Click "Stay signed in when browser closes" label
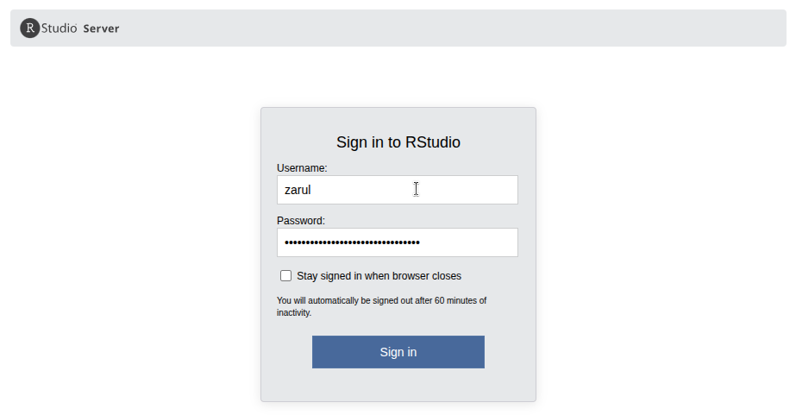796x415 pixels. click(x=379, y=276)
